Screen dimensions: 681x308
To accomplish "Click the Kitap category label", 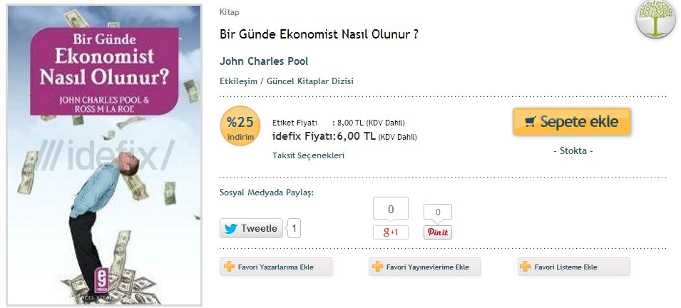I will point(230,12).
